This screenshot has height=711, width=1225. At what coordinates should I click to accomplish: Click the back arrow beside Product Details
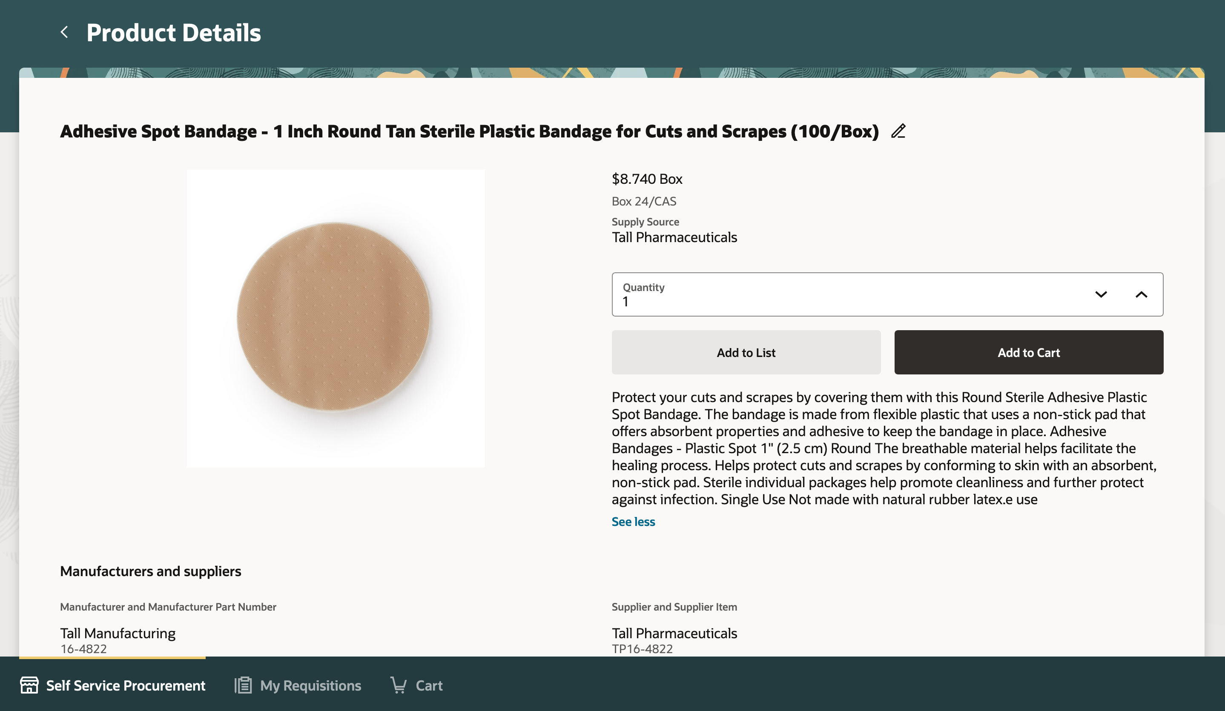64,32
